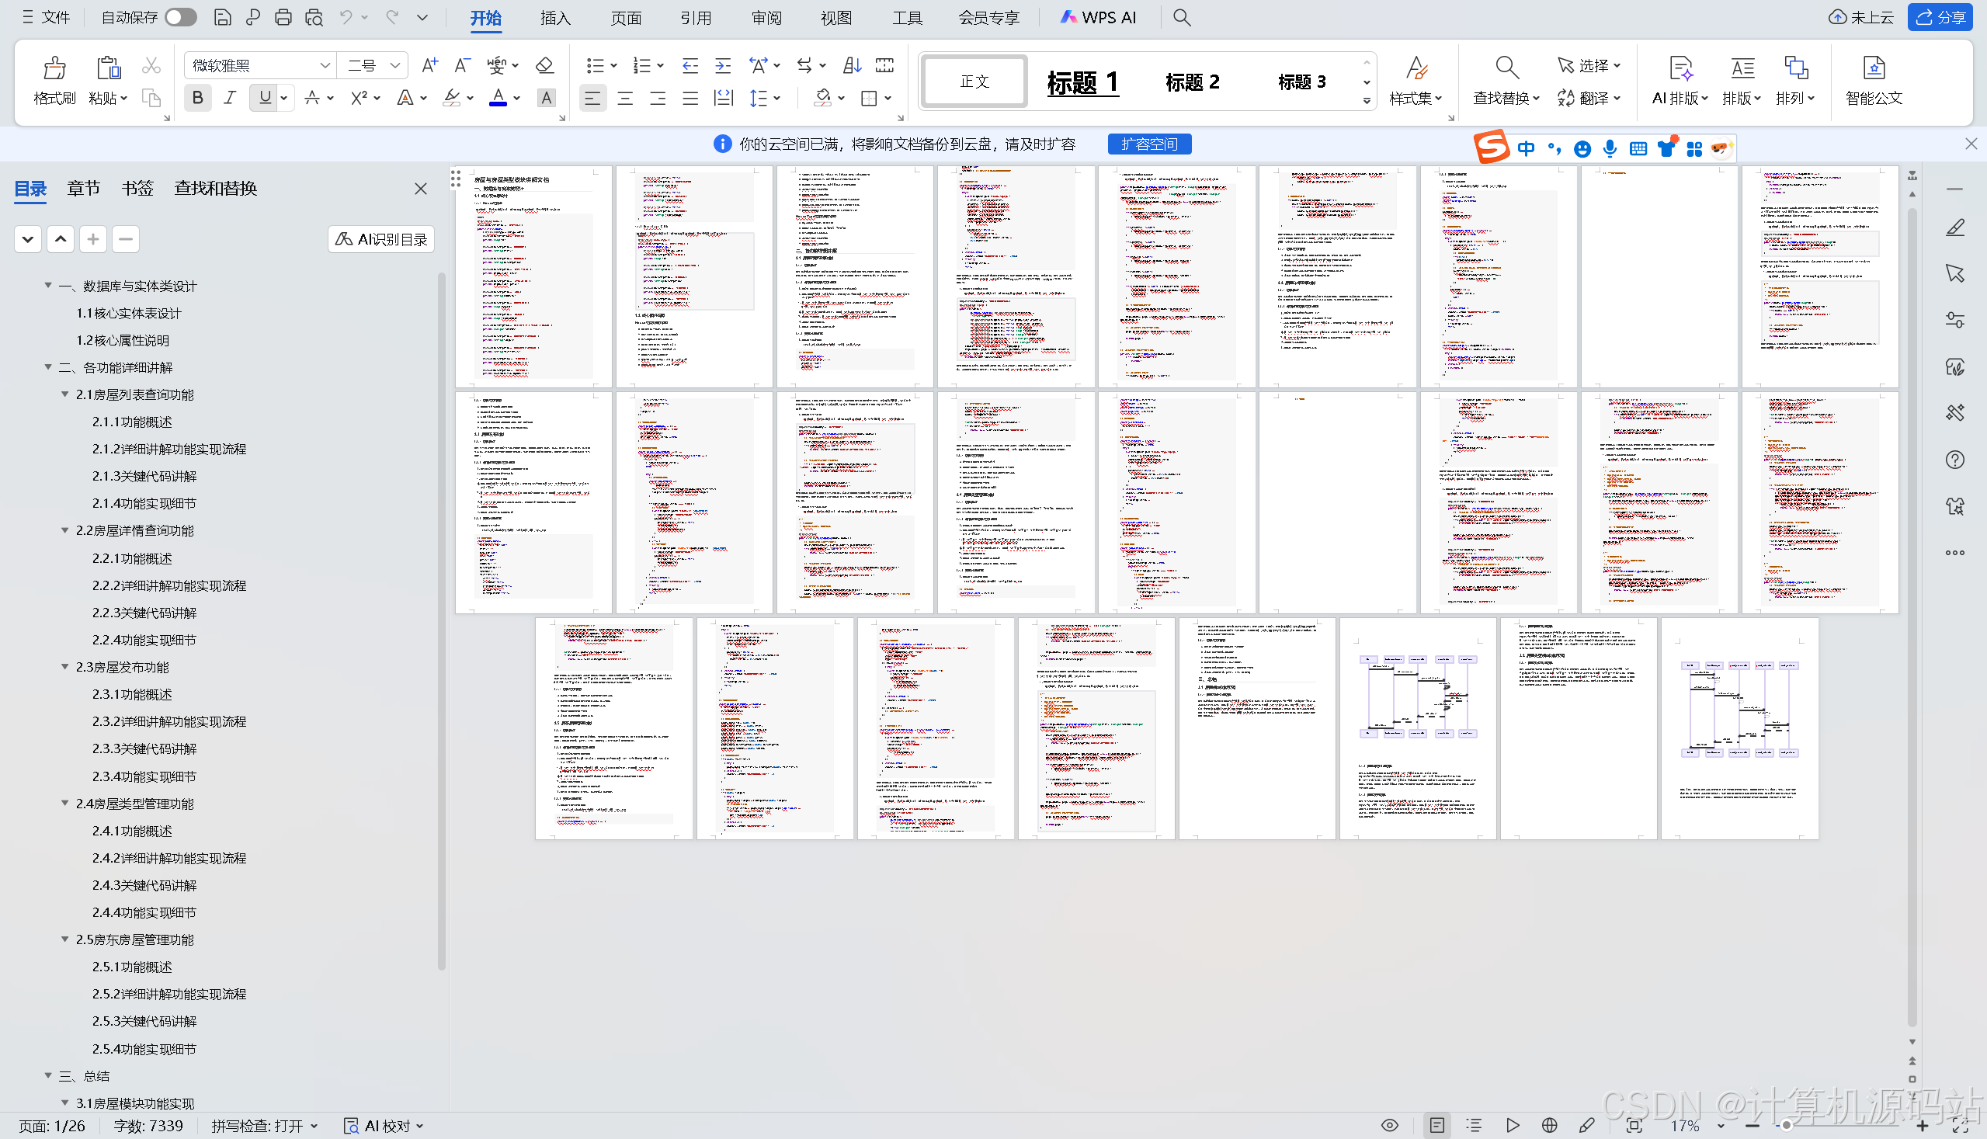Open the Smart Official Document tool

click(x=1874, y=69)
